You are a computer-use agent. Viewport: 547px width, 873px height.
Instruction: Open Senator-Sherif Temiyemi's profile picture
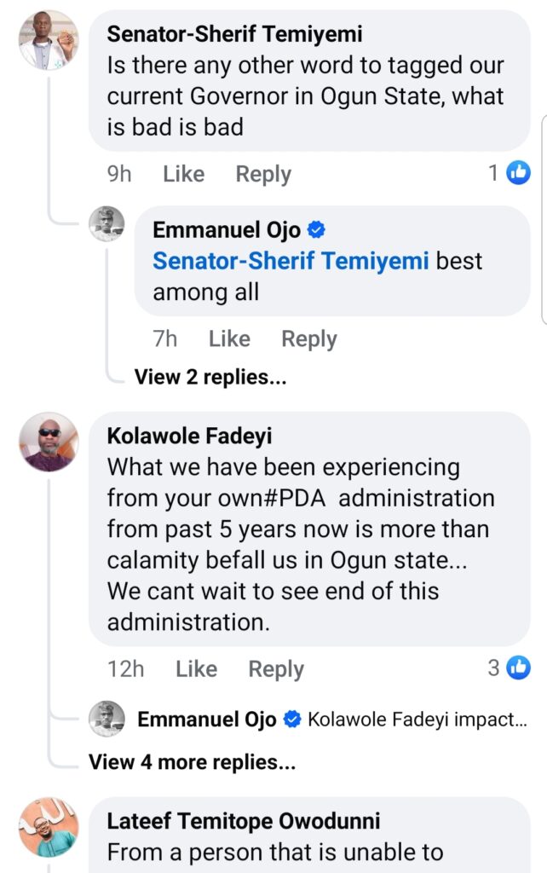(x=49, y=40)
